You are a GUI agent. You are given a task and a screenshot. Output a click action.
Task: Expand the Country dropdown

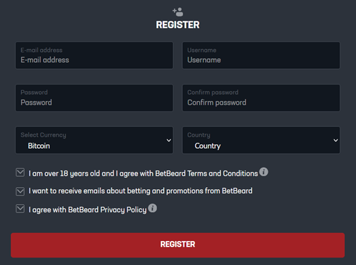coord(261,140)
